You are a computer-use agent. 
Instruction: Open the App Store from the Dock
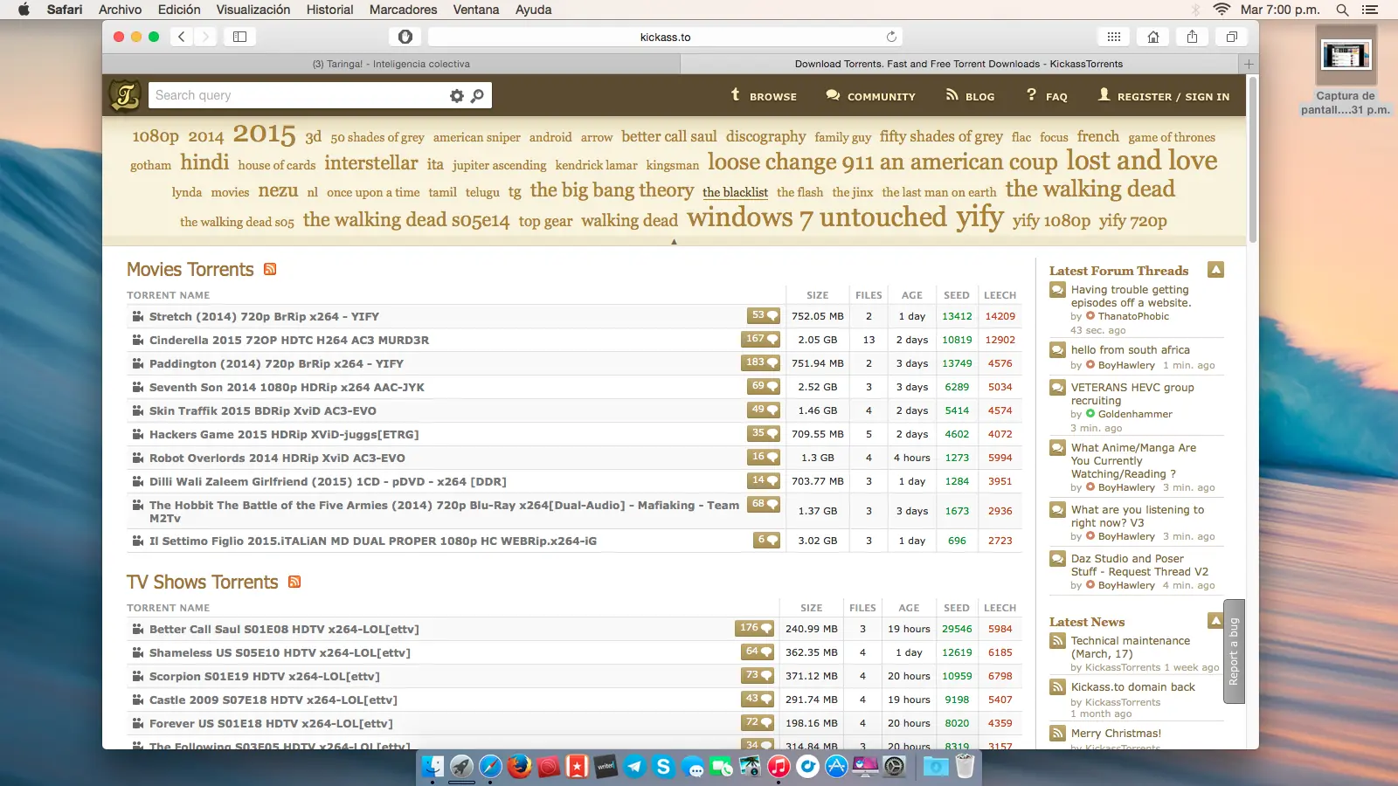(836, 767)
